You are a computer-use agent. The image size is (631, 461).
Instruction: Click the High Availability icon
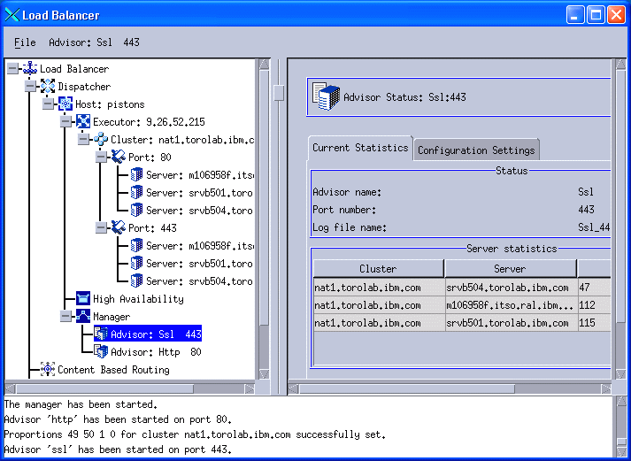[83, 299]
